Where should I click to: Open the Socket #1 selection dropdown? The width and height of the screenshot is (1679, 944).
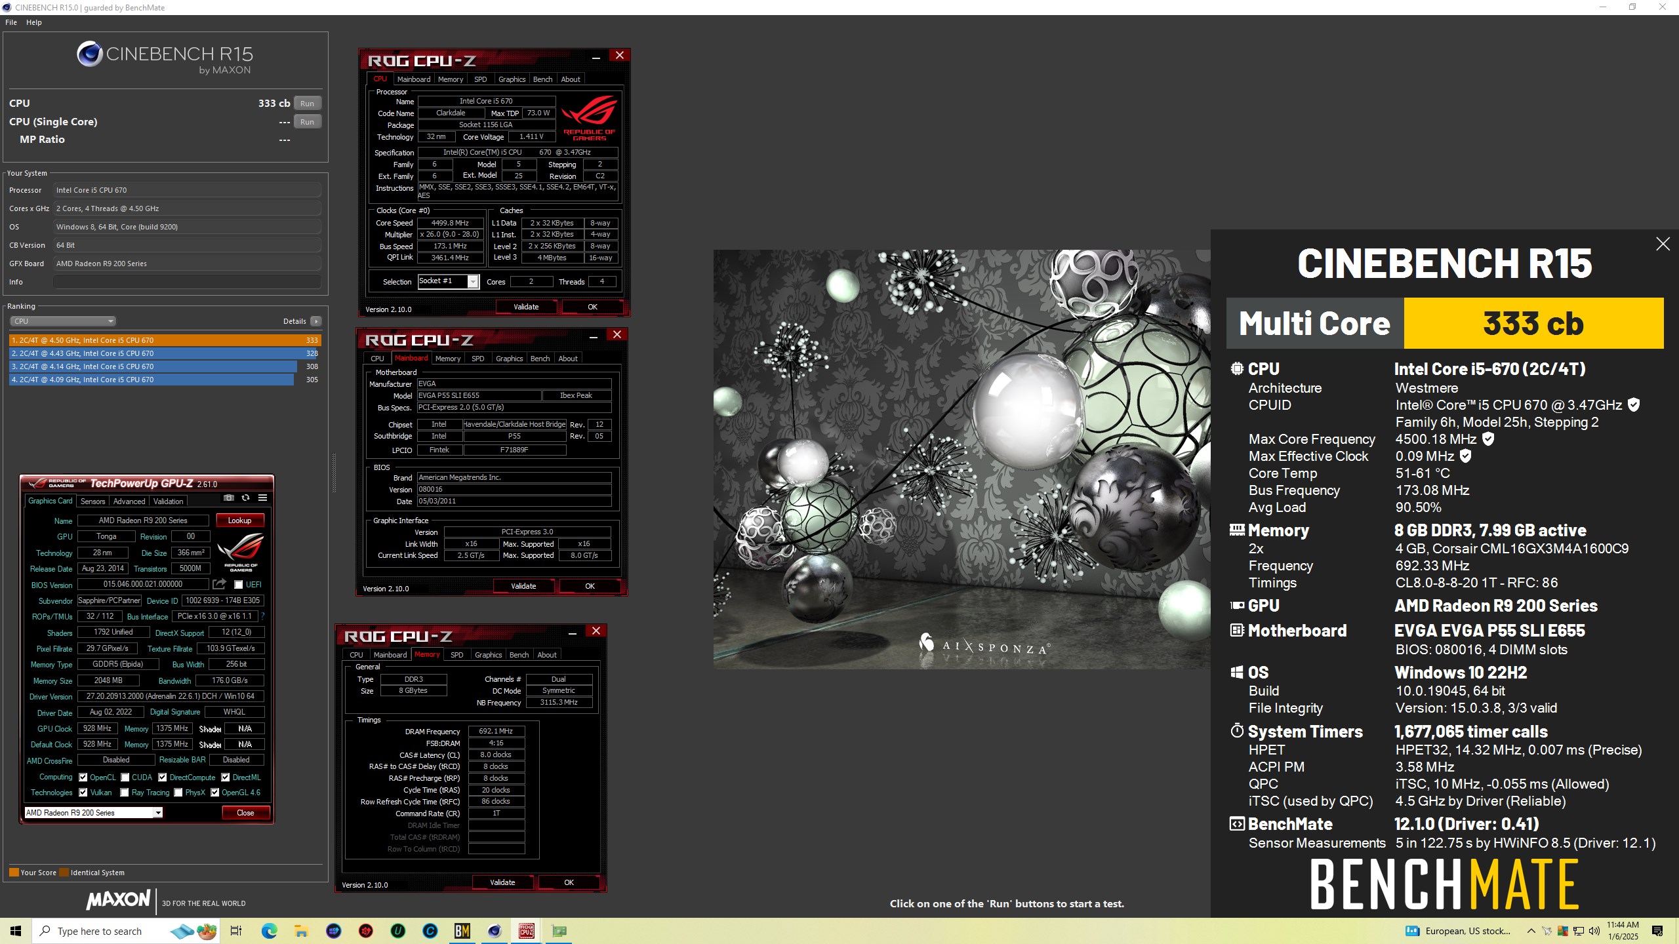tap(449, 281)
